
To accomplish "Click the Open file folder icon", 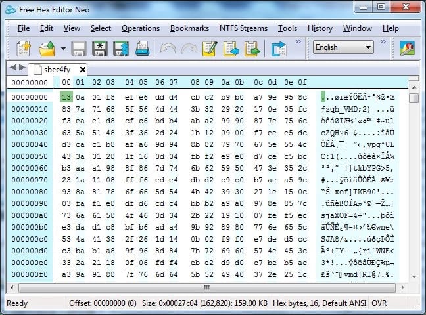I will click(47, 48).
